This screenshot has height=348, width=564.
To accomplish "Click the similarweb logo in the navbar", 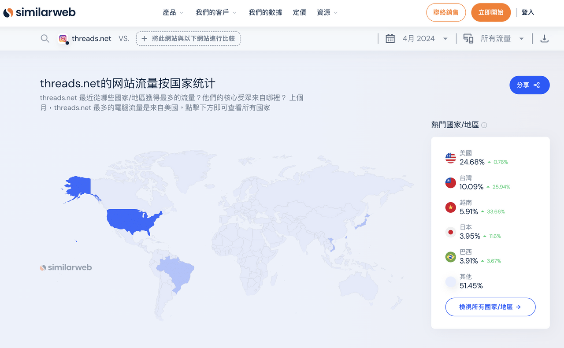I will point(39,12).
